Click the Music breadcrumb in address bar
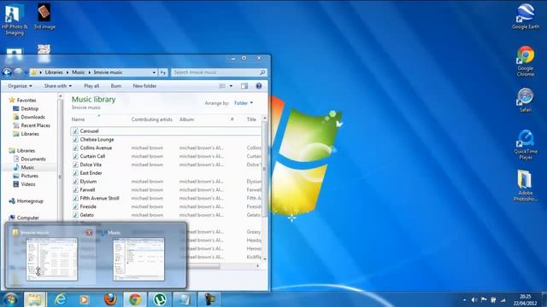 click(78, 72)
